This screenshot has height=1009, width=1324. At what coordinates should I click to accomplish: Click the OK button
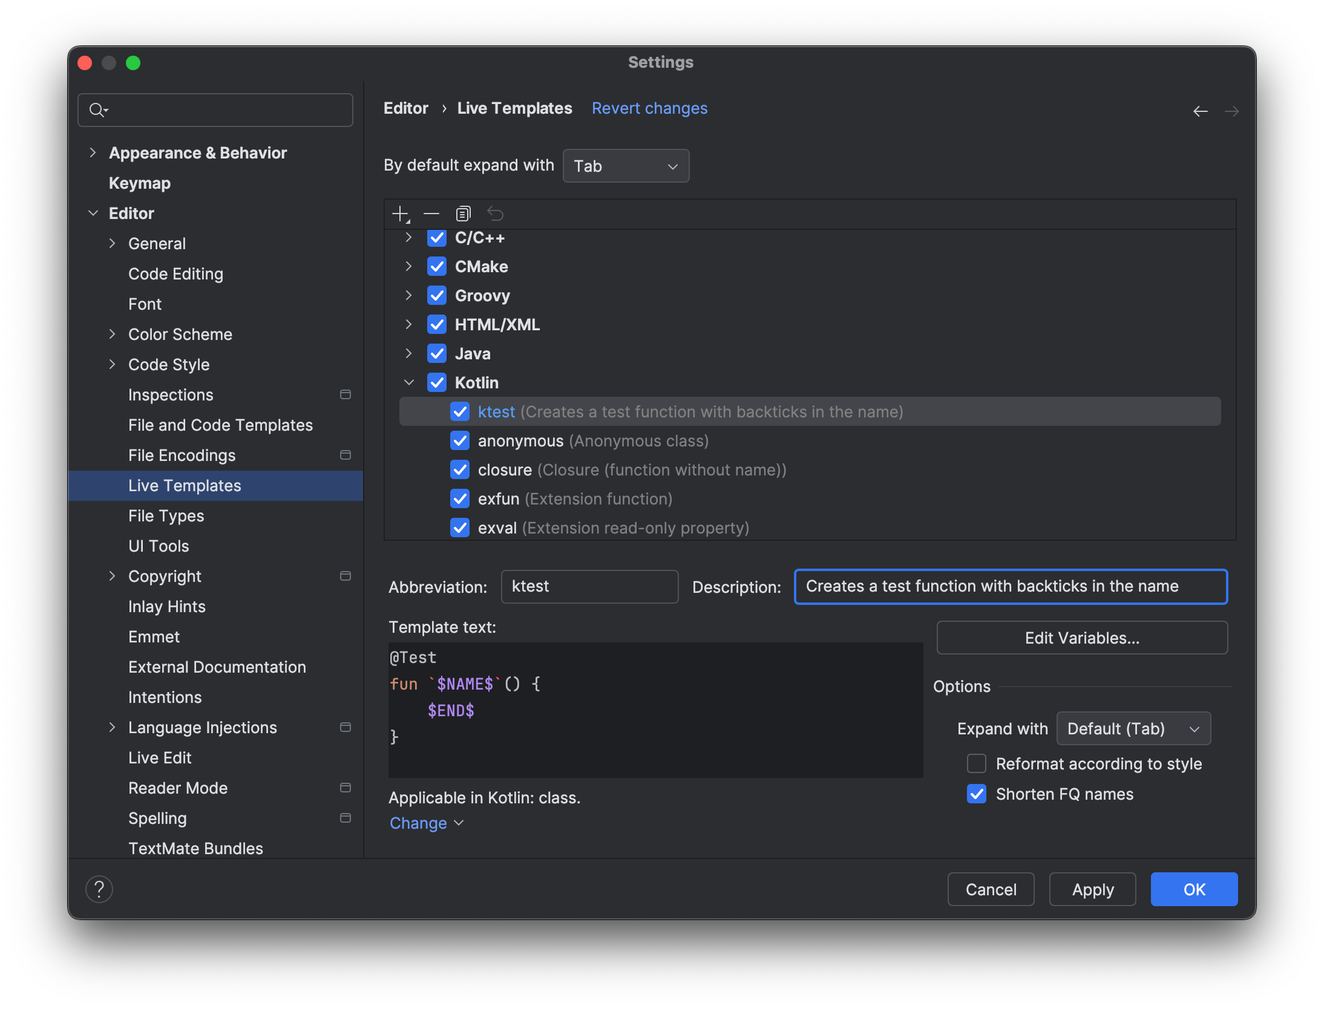(1194, 889)
